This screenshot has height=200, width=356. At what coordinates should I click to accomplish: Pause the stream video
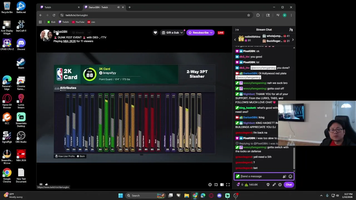[x=41, y=184]
